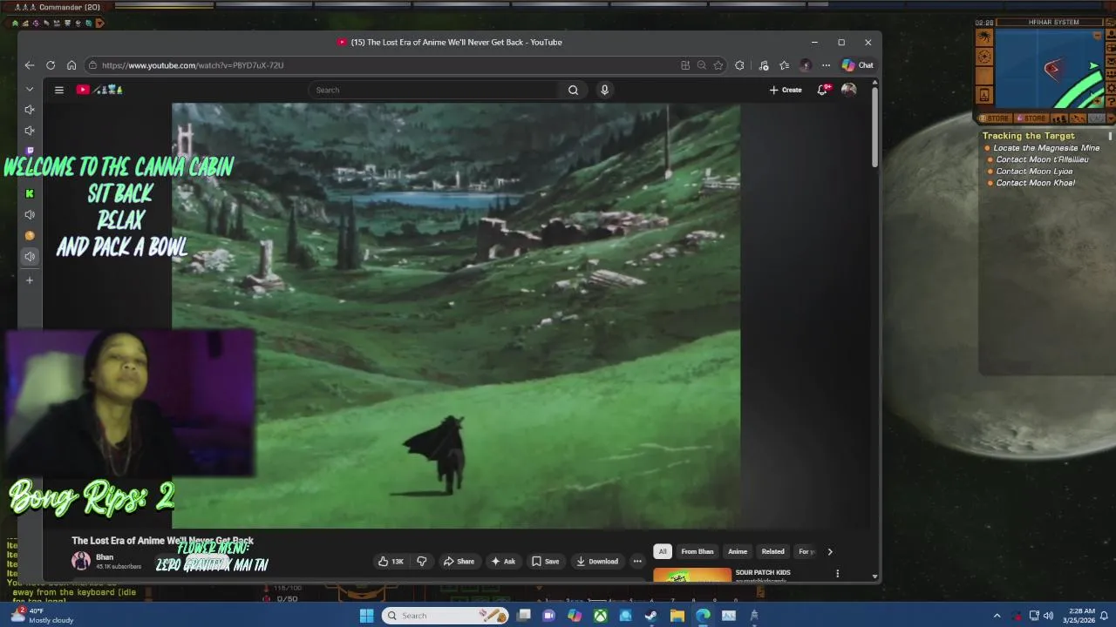
Task: Click Tracking the Target mission title
Action: [1029, 136]
